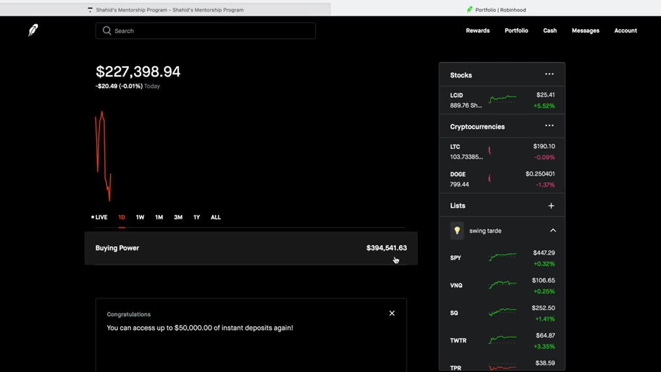Switch chart to 1W range
Viewport: 661px width, 372px height.
[140, 217]
